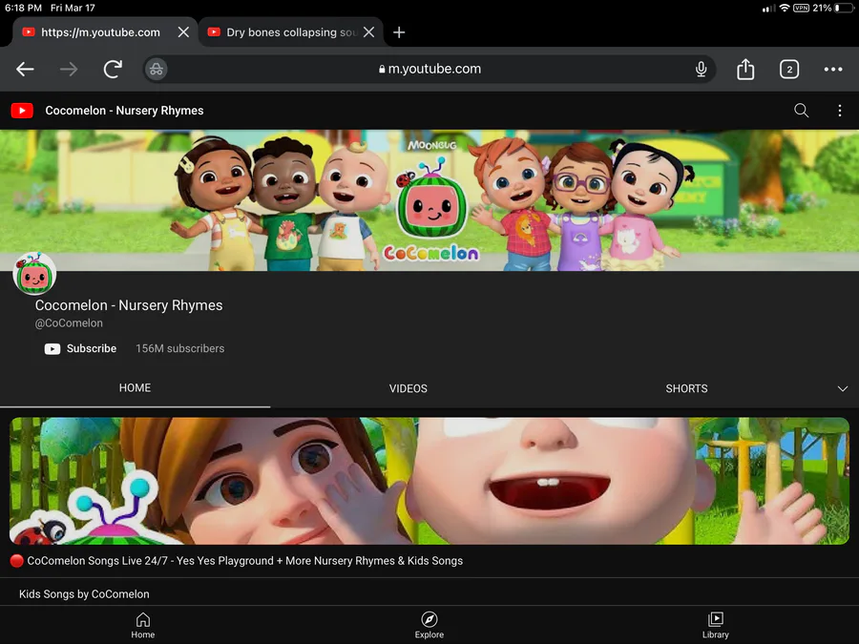Screen dimensions: 859x644
Task: Close the Dry bones collapsing tab
Action: coord(369,32)
